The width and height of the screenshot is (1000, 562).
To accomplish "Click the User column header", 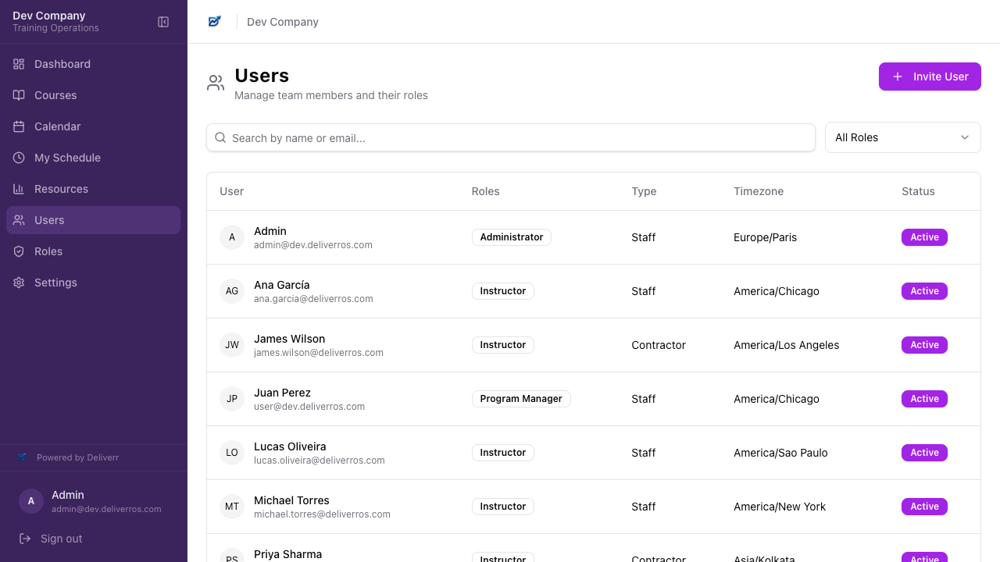I will 232,191.
